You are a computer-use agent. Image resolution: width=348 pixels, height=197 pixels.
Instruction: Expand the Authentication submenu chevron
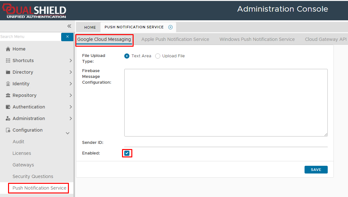tap(71, 107)
